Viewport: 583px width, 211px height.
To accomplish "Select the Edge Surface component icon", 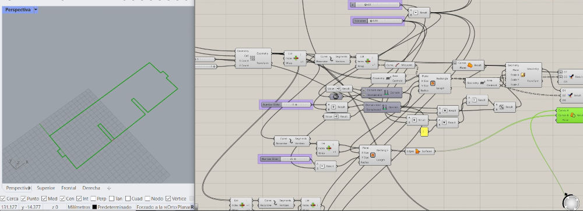I will coord(418,151).
